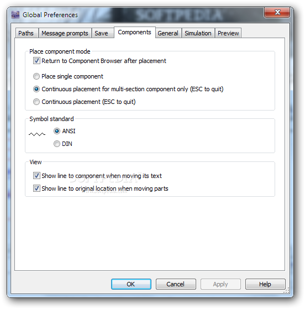Select the ANSI symbol standard
Screen dimensions: 305x309
[57, 131]
